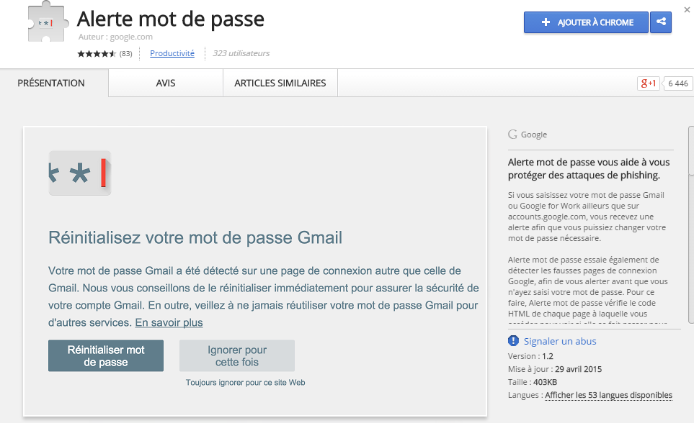Screen dimensions: 694x423
Task: Click the Auteur : google.com text
Action: pos(115,37)
